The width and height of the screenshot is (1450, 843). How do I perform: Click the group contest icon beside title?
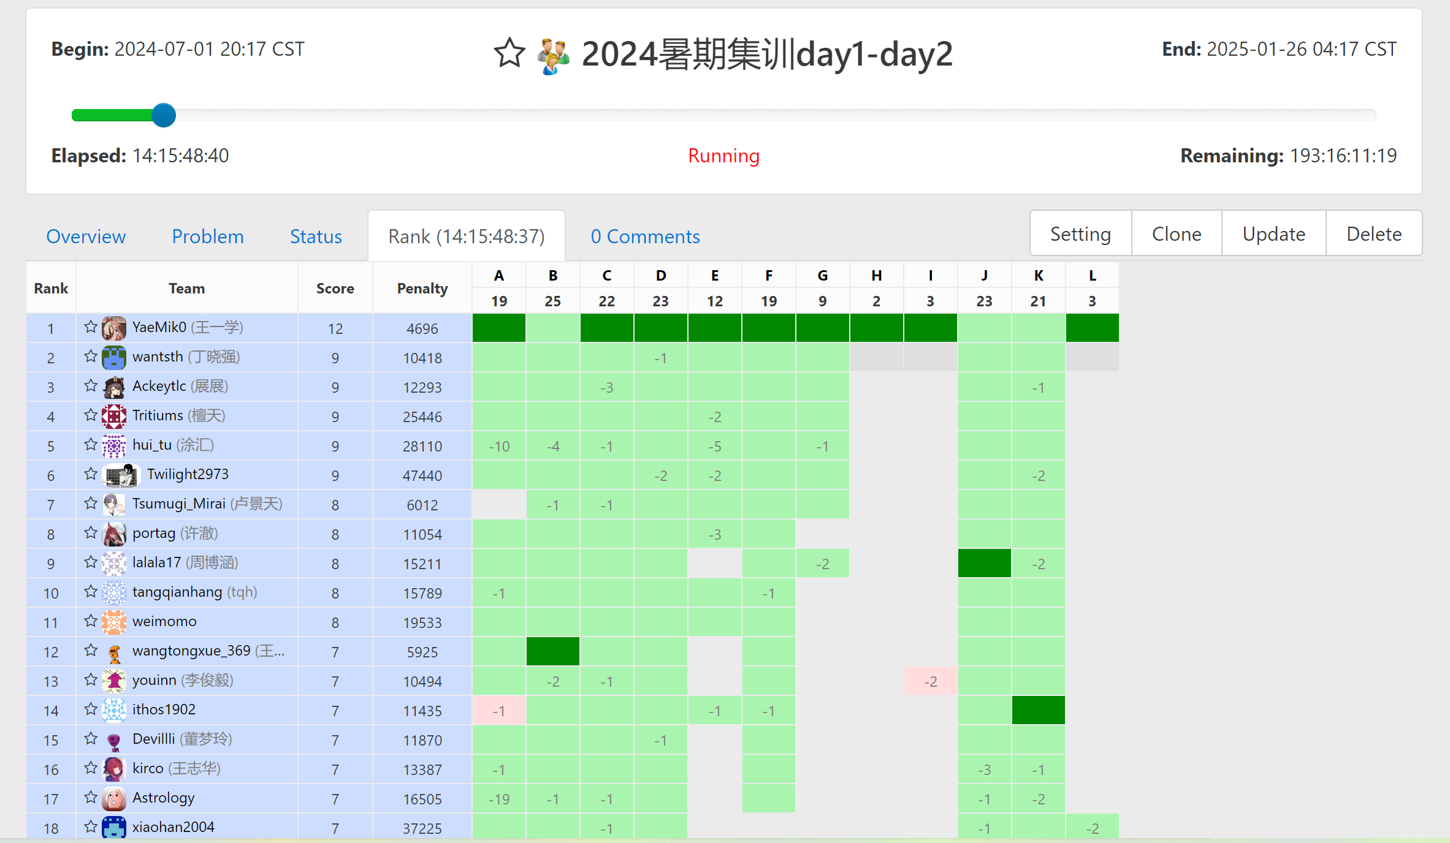coord(553,55)
